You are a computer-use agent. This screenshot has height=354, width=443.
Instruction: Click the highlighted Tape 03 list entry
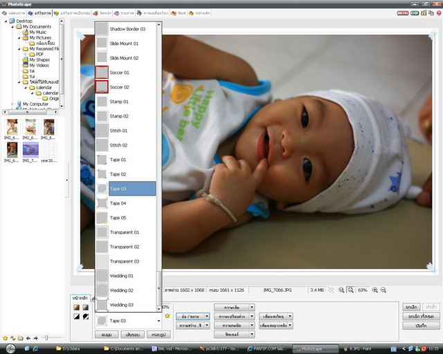click(x=126, y=189)
